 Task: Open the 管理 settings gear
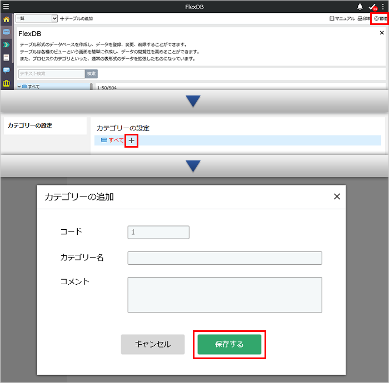coord(380,18)
